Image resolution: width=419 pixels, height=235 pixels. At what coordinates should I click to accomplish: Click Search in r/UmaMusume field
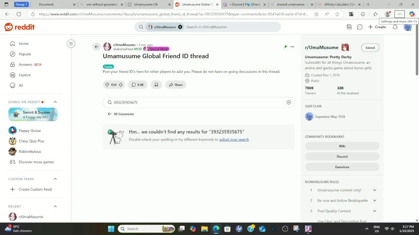tap(232, 27)
